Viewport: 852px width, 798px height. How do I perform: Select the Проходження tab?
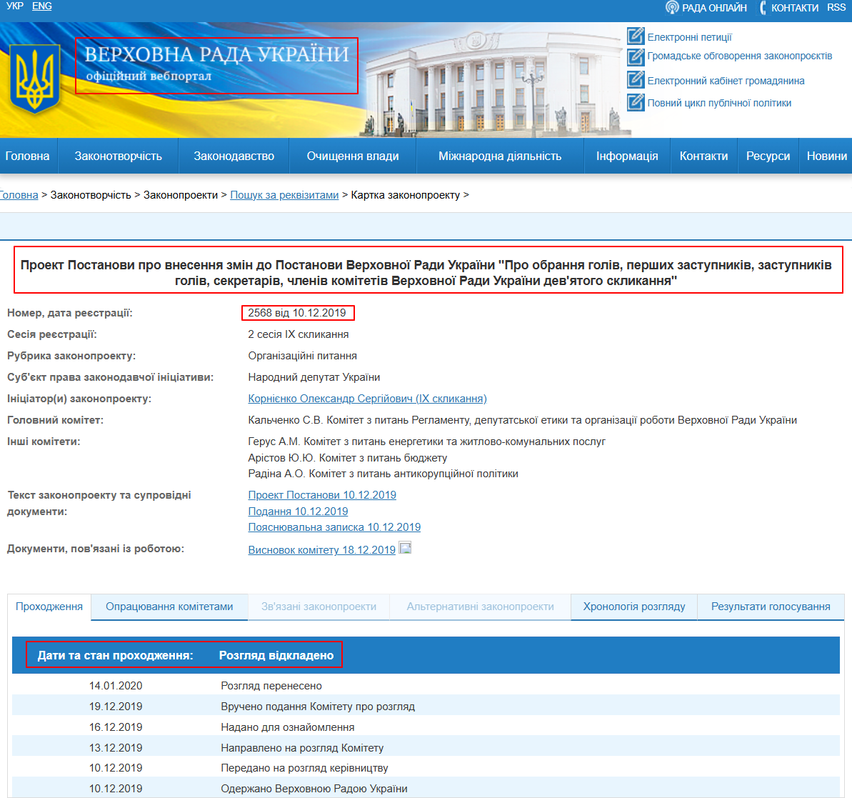tap(49, 607)
